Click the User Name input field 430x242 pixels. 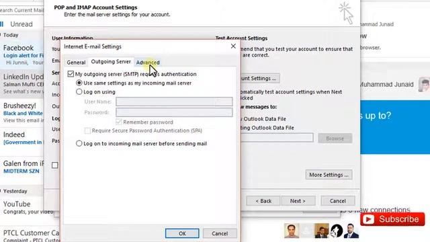(174, 102)
